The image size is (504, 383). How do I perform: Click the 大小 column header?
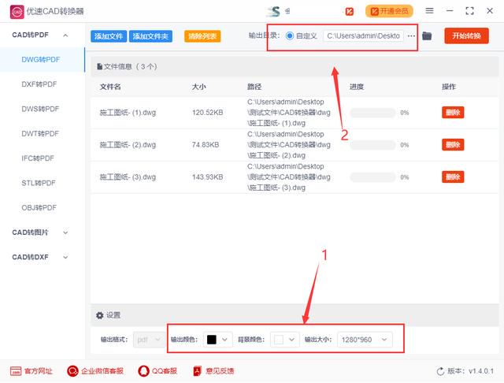198,87
